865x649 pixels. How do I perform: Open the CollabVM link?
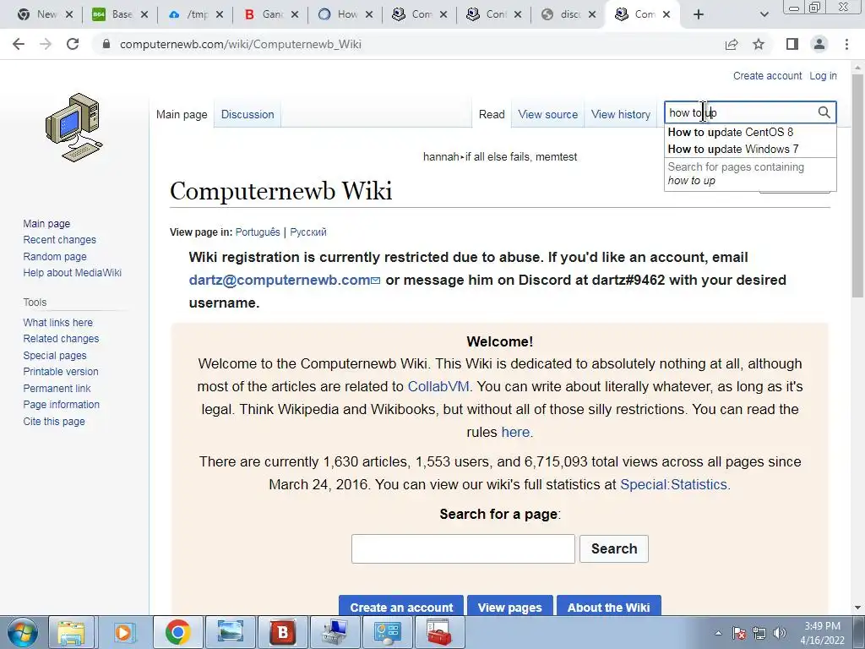pyautogui.click(x=438, y=386)
